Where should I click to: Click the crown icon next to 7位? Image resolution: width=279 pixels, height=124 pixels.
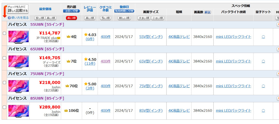coord(68,61)
